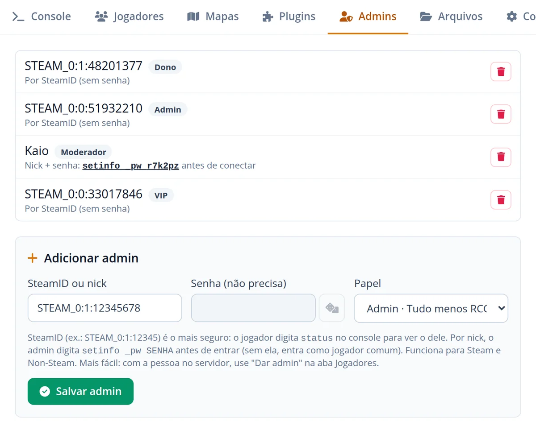Screen dimensions: 536x422
Task: Remove admin STEAM_0:0:51932210 via trash button
Action: click(x=501, y=114)
